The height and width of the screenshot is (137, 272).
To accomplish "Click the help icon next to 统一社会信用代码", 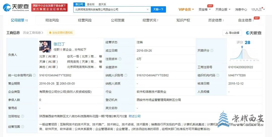I will click(34, 75).
